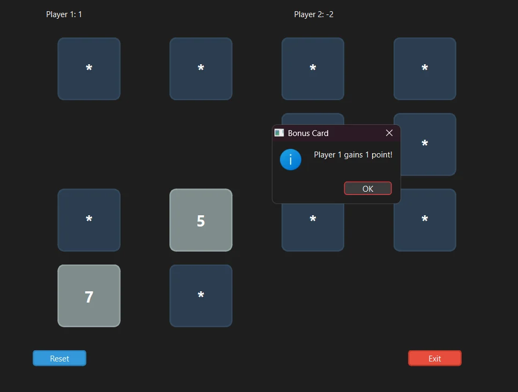The image size is (518, 392).
Task: Click the Player 1 score label
Action: [x=64, y=14]
